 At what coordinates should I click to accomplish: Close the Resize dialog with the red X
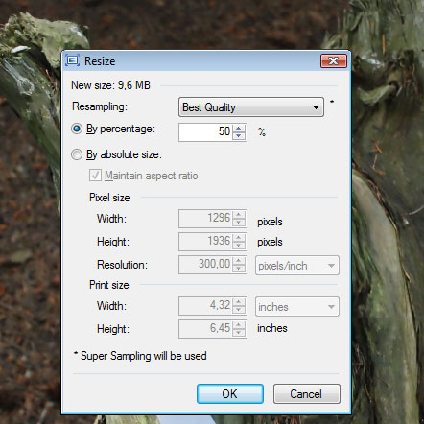(x=334, y=60)
